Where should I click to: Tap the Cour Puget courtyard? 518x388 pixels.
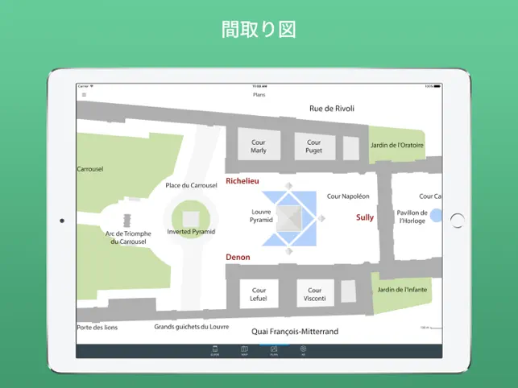314,147
